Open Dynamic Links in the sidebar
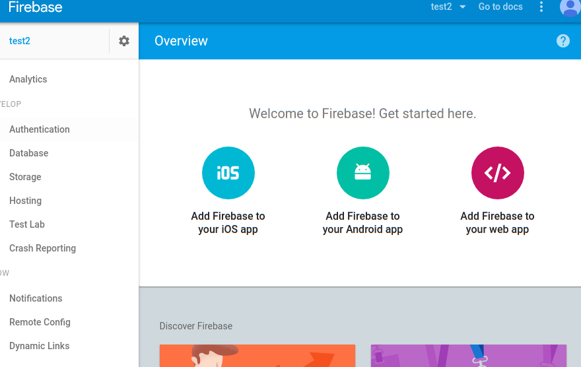 tap(39, 346)
